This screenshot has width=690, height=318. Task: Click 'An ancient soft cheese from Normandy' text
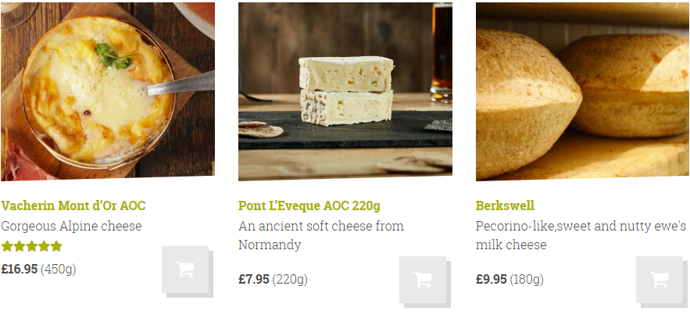pyautogui.click(x=321, y=235)
